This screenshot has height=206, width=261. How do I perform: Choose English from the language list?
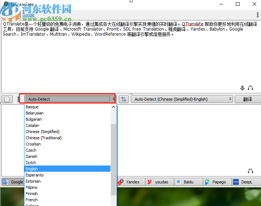(67, 169)
